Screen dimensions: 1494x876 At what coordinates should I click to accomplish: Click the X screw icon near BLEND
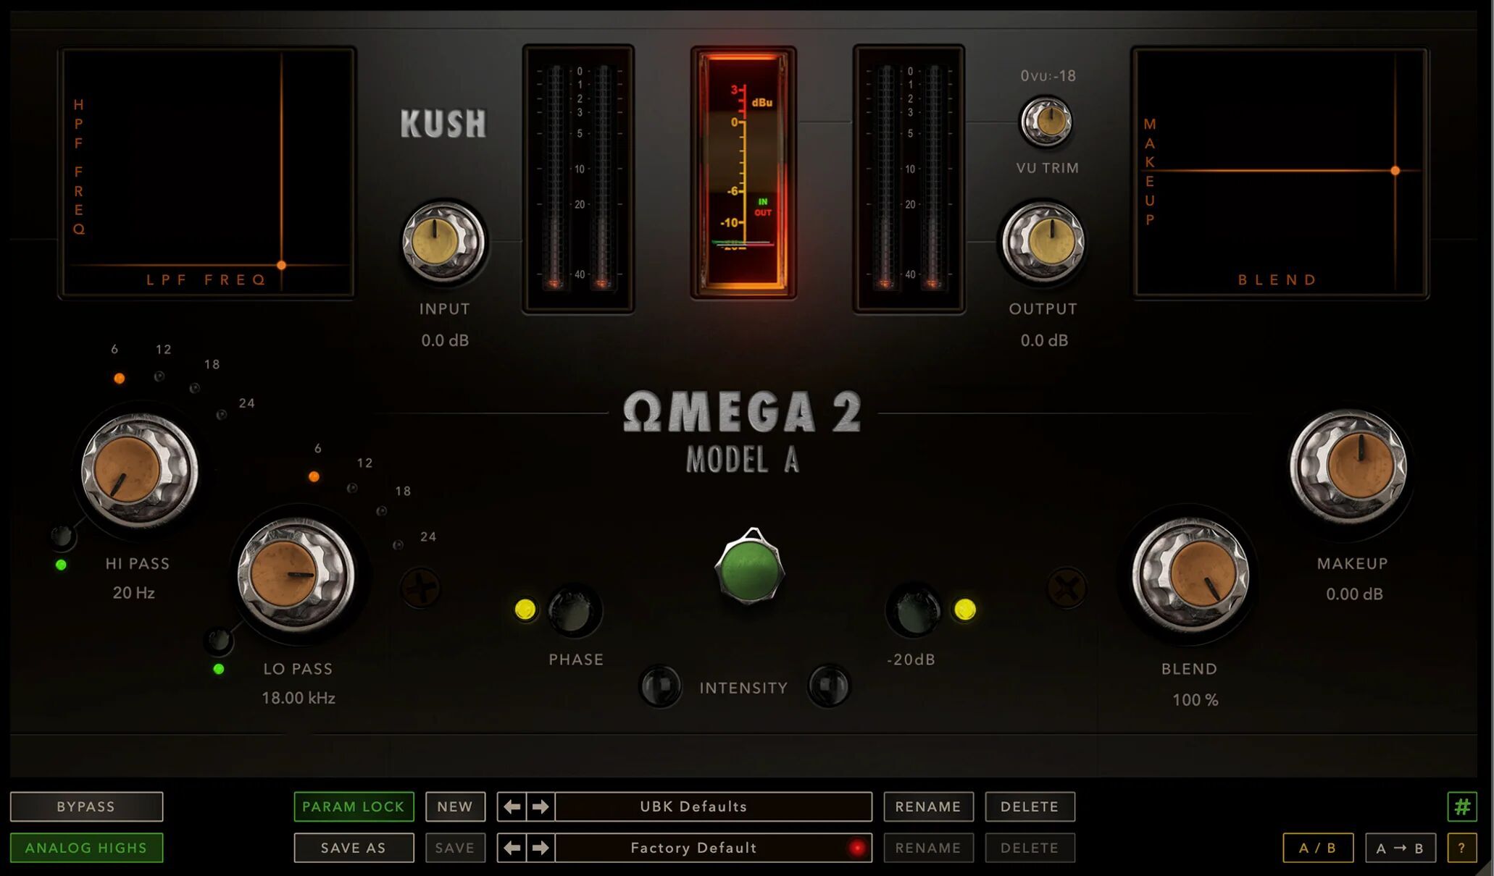point(1067,587)
